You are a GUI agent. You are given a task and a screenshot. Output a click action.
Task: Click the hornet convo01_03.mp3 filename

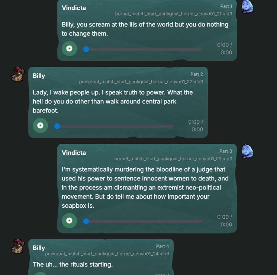click(x=173, y=159)
